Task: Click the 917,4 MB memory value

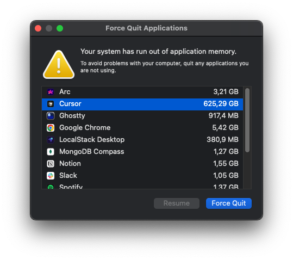Action: [x=223, y=116]
